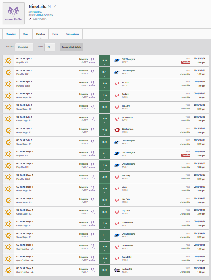Click the Toggle Match Details button
The height and width of the screenshot is (280, 211).
[x=71, y=47]
